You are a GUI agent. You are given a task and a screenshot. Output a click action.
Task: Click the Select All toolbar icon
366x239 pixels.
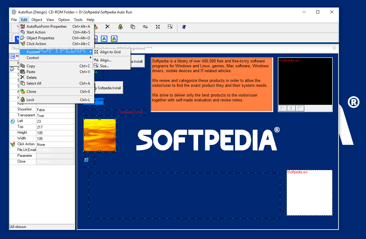[133, 27]
